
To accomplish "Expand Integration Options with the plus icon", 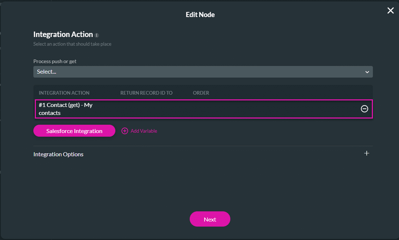I will point(367,153).
